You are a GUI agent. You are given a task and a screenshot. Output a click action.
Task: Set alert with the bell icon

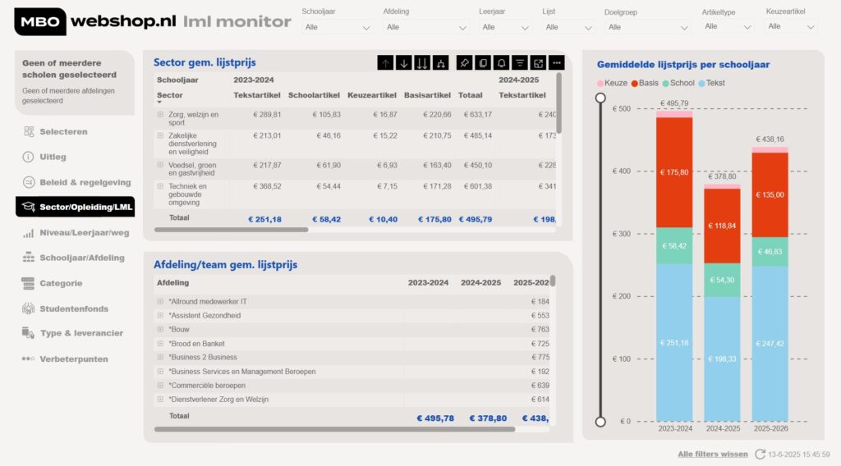tap(501, 63)
